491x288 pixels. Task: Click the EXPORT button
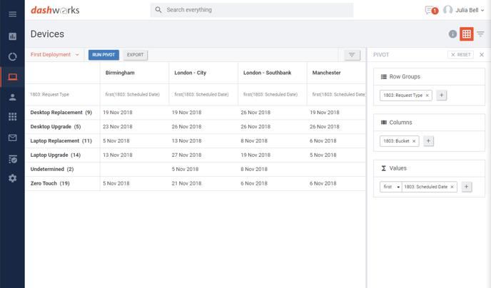[x=136, y=55]
